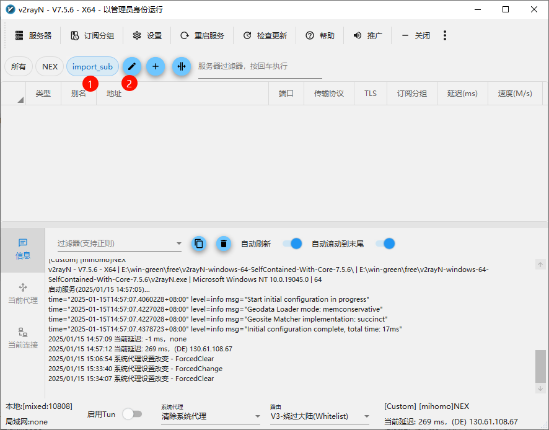Click the pencil edit subscription group icon
The image size is (549, 430).
point(131,67)
